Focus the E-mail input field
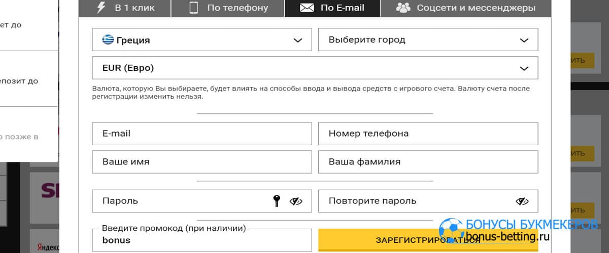This screenshot has height=253, width=609. pos(202,134)
